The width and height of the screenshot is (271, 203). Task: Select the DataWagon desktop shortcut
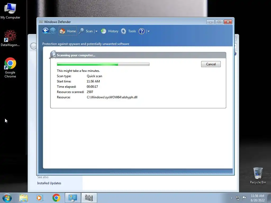point(10,38)
